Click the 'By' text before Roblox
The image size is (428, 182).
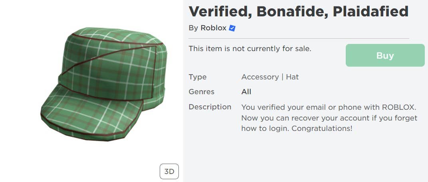click(x=193, y=28)
